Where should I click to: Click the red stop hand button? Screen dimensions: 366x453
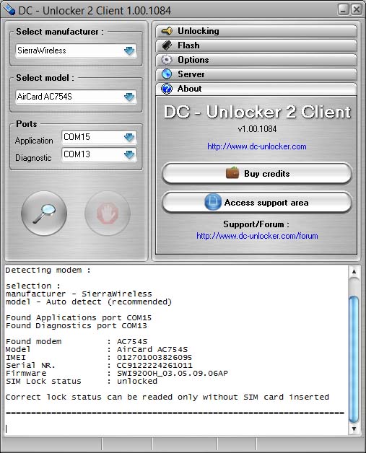108,214
